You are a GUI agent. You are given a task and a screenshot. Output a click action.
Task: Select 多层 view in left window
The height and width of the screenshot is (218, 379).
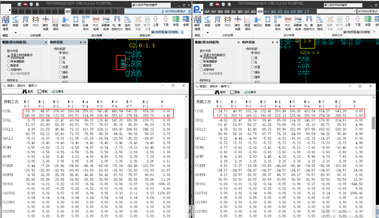coord(176,21)
